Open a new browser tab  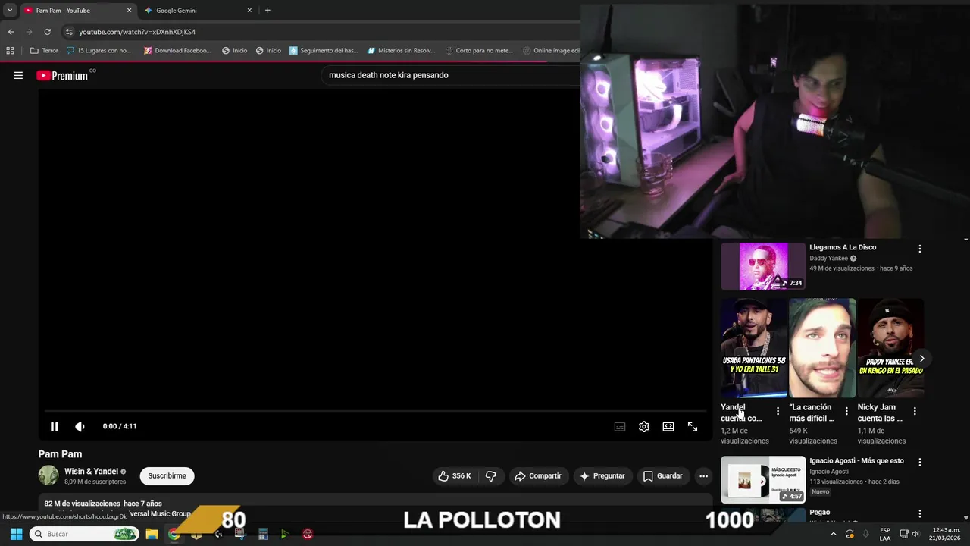click(268, 11)
